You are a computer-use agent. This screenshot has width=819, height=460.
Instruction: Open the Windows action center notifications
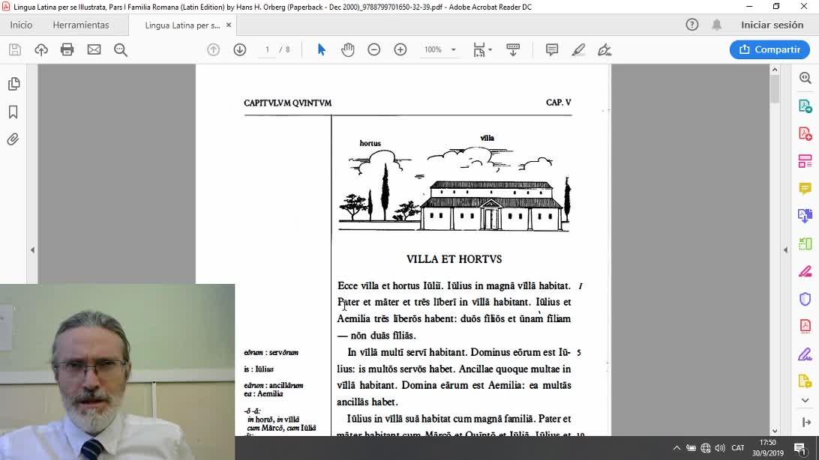[x=799, y=448]
